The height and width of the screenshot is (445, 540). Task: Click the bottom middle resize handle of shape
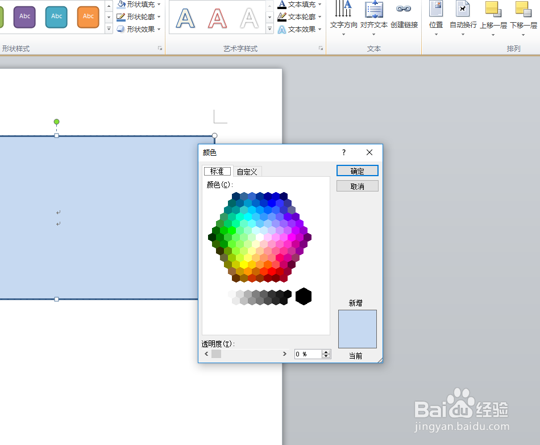[x=56, y=300]
